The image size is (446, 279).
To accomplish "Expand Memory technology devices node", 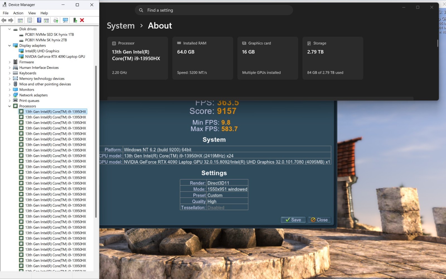I will (x=9, y=79).
